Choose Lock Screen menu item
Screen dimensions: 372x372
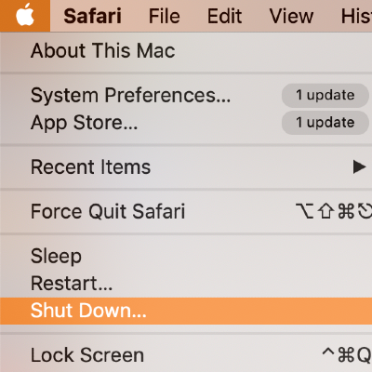tap(186, 355)
